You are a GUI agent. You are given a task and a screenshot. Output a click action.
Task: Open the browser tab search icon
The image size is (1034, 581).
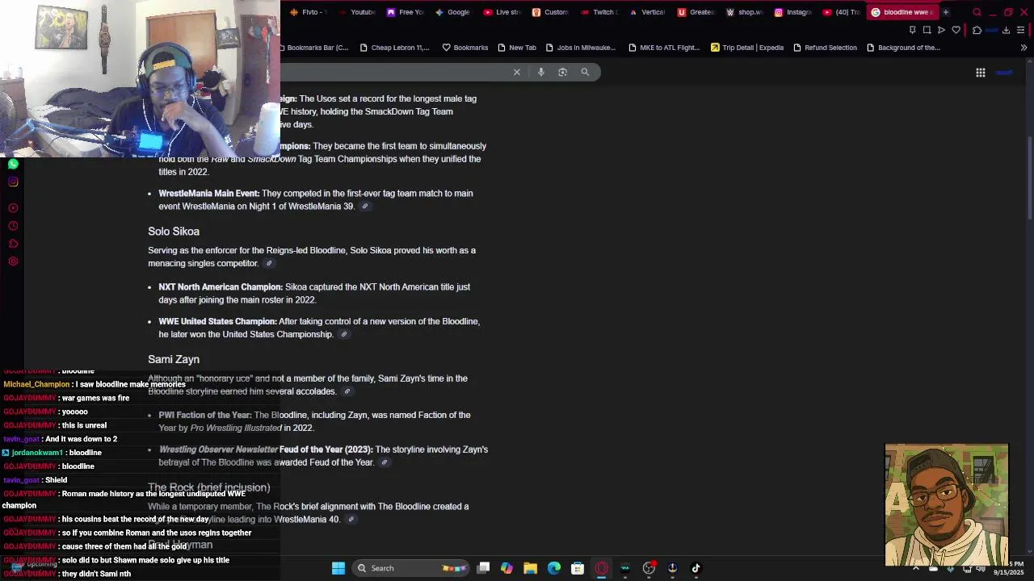[977, 12]
